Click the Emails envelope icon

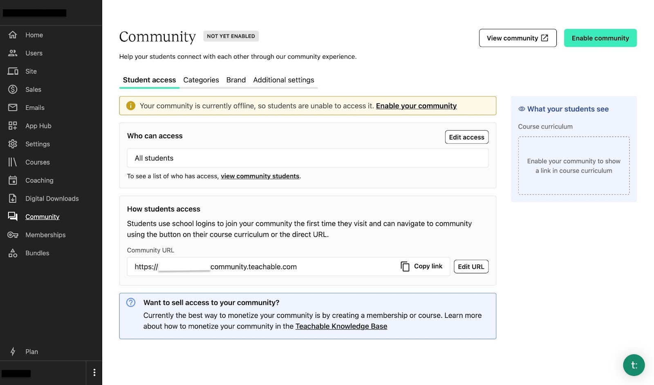(x=13, y=108)
